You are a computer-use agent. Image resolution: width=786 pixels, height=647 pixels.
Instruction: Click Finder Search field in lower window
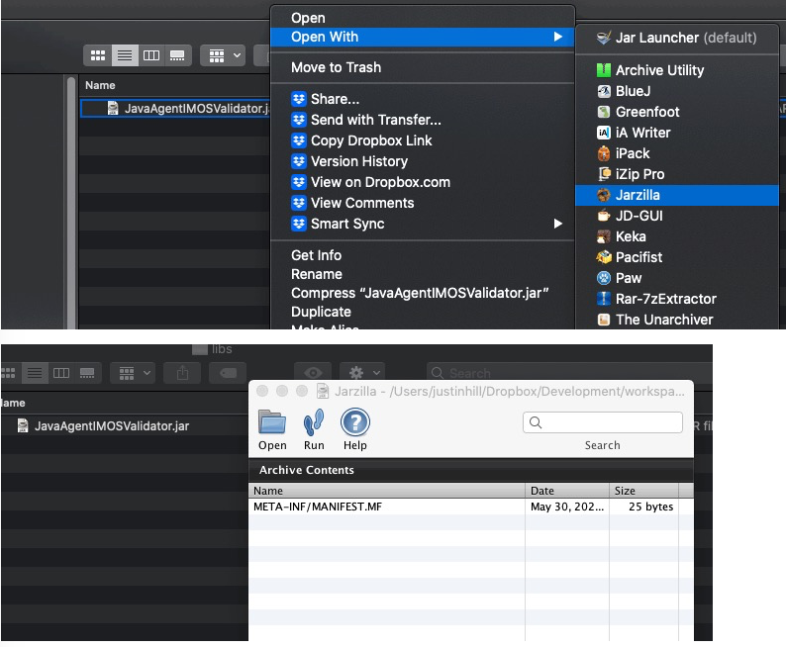click(x=569, y=373)
